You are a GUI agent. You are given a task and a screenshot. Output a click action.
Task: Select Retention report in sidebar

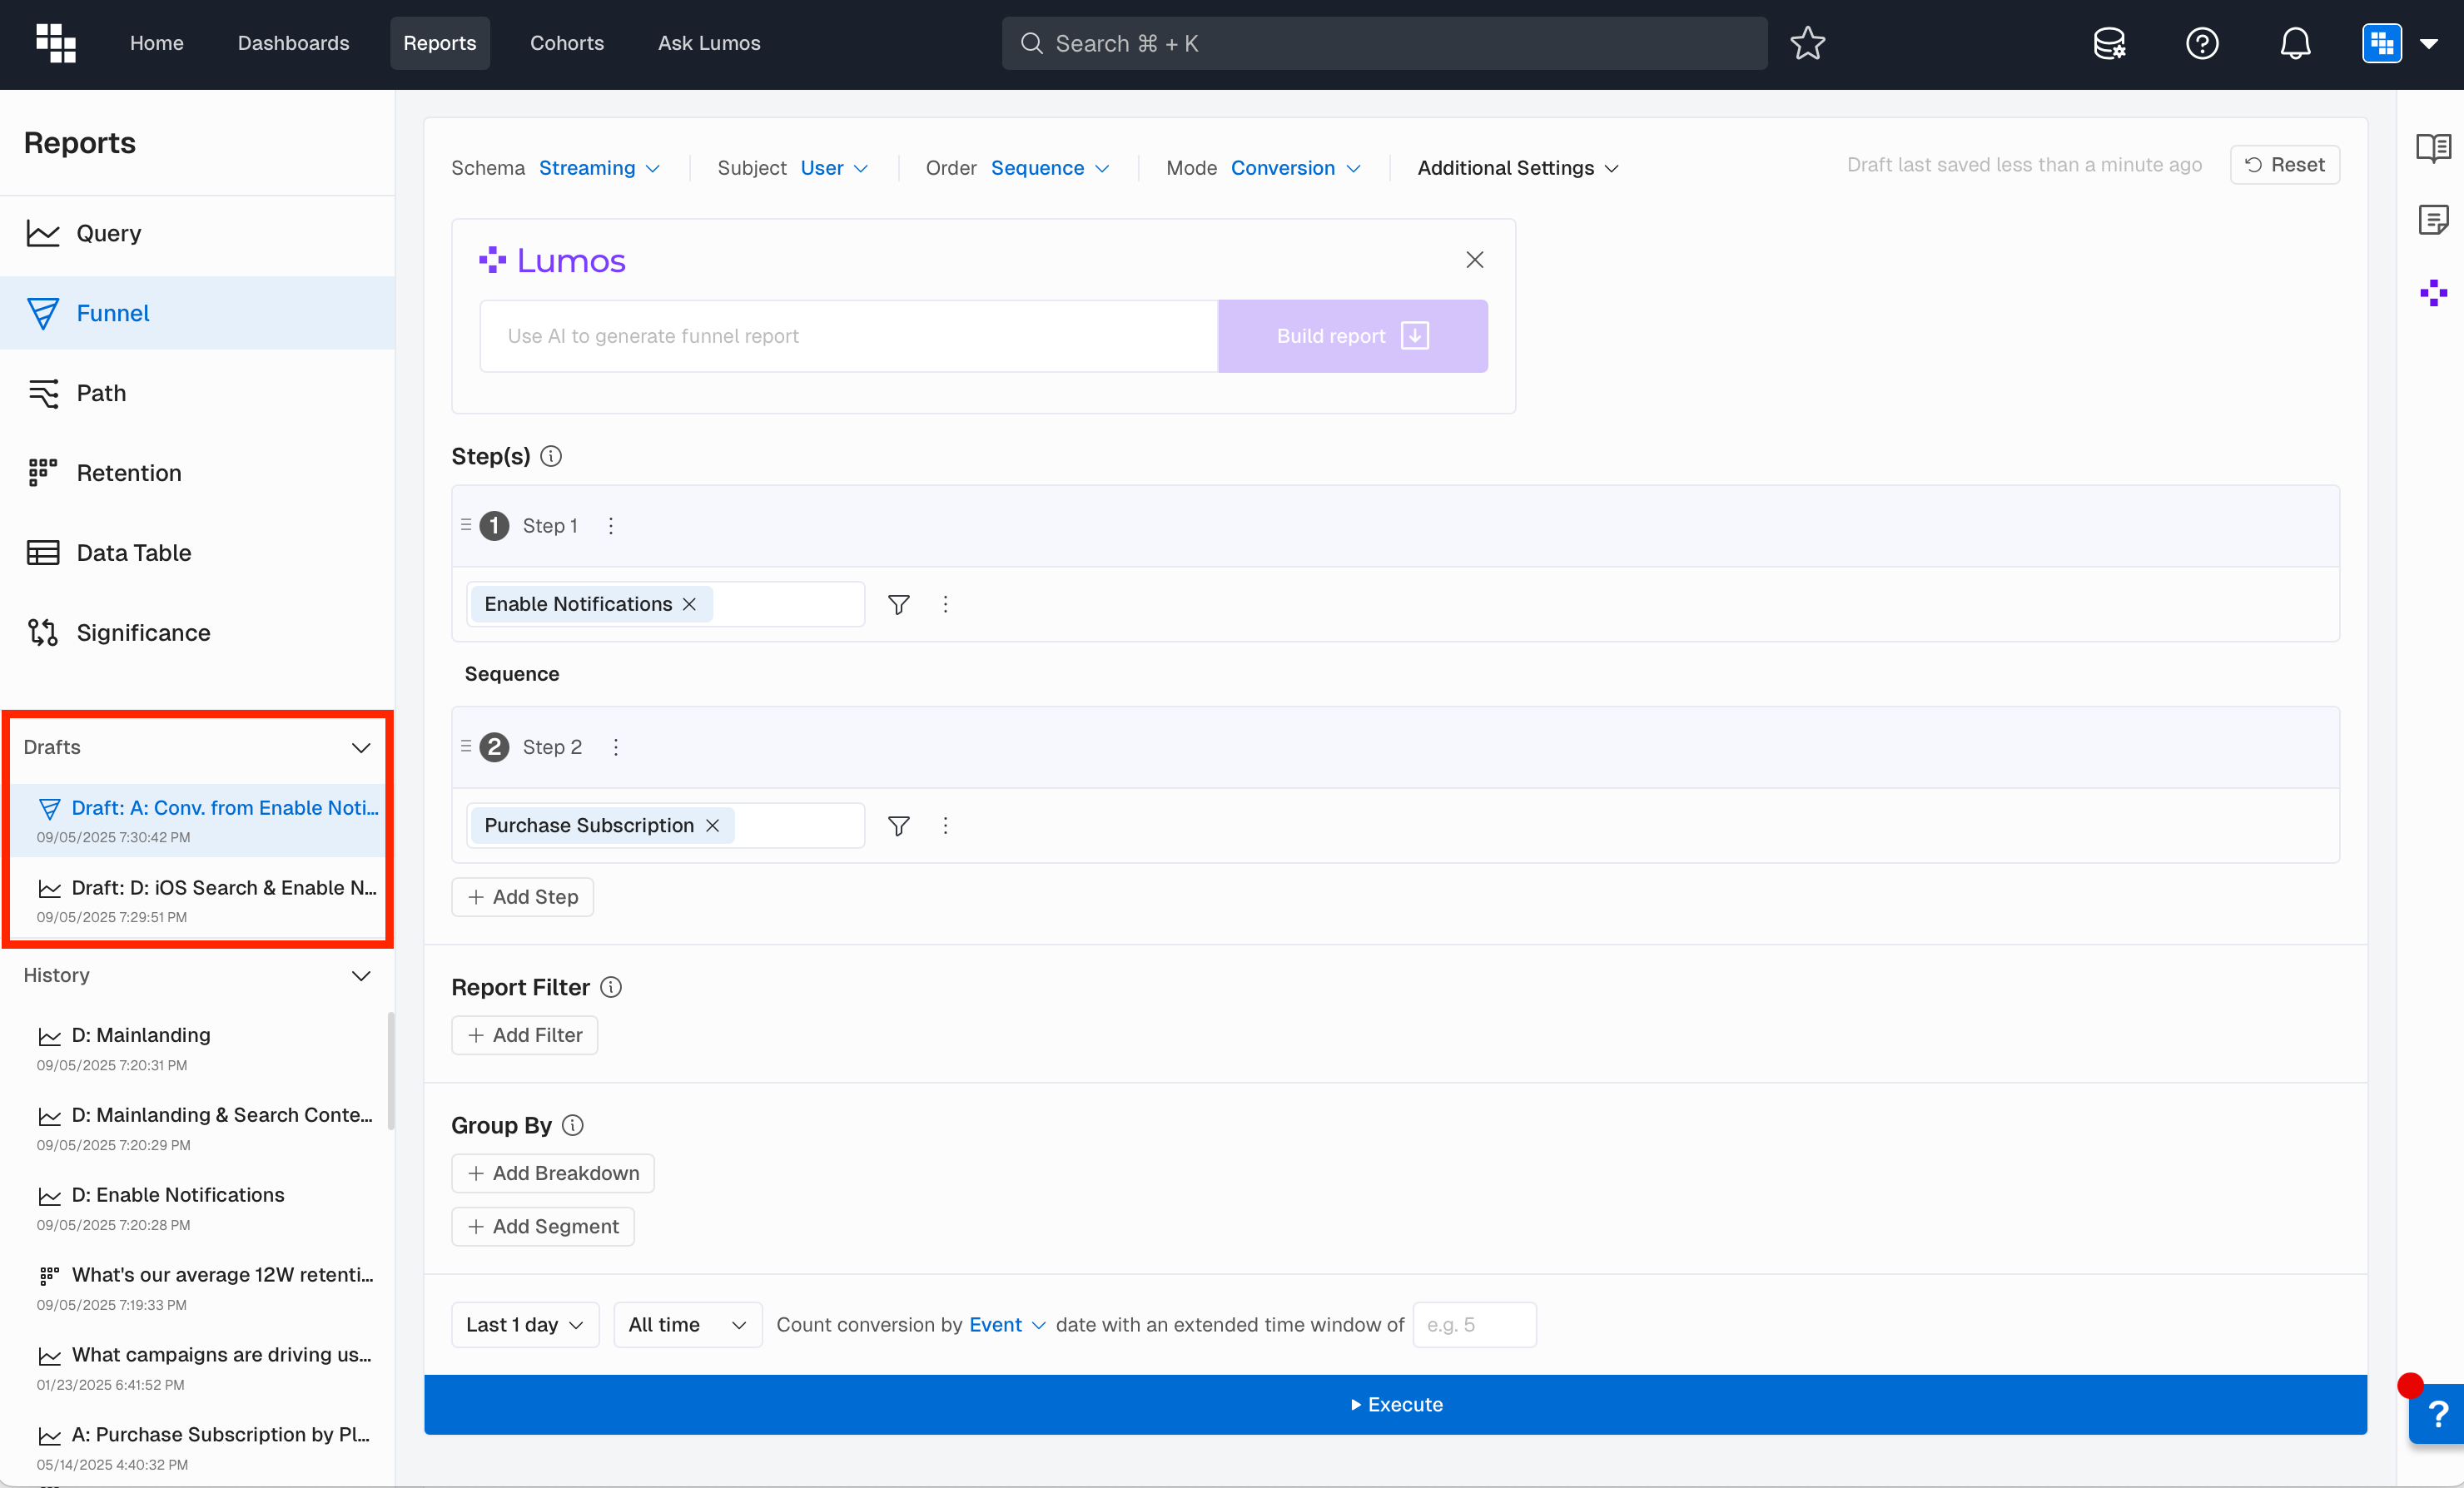[x=129, y=473]
